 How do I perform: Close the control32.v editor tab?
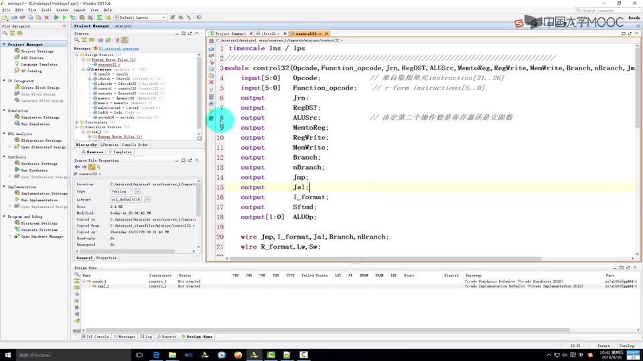326,33
